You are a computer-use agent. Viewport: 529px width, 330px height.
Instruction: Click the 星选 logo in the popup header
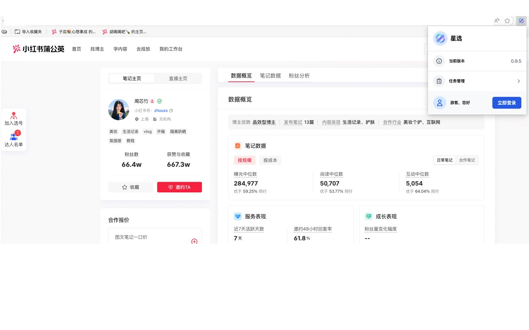[x=440, y=38]
